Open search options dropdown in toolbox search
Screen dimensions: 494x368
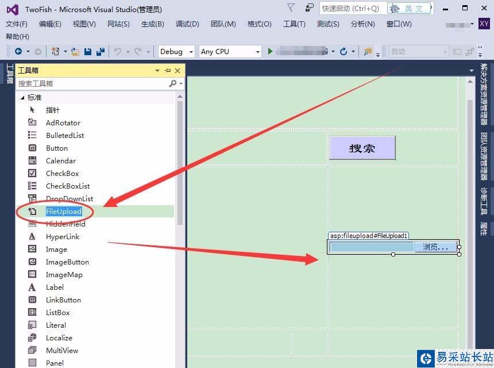(181, 83)
